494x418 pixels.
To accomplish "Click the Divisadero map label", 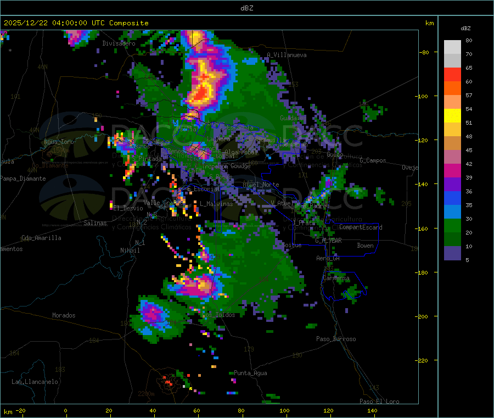I will click(x=119, y=43).
